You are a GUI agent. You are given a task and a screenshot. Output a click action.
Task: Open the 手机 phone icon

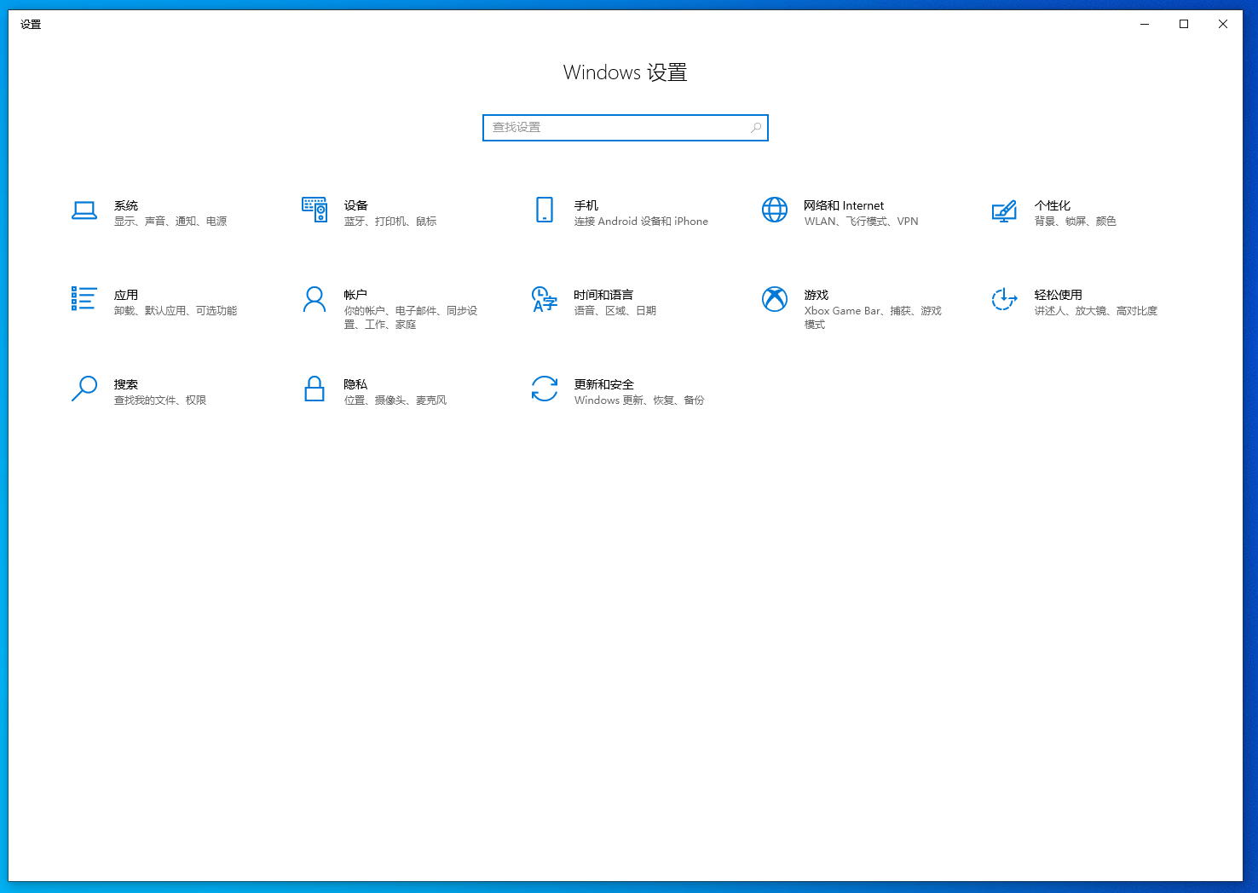coord(545,210)
